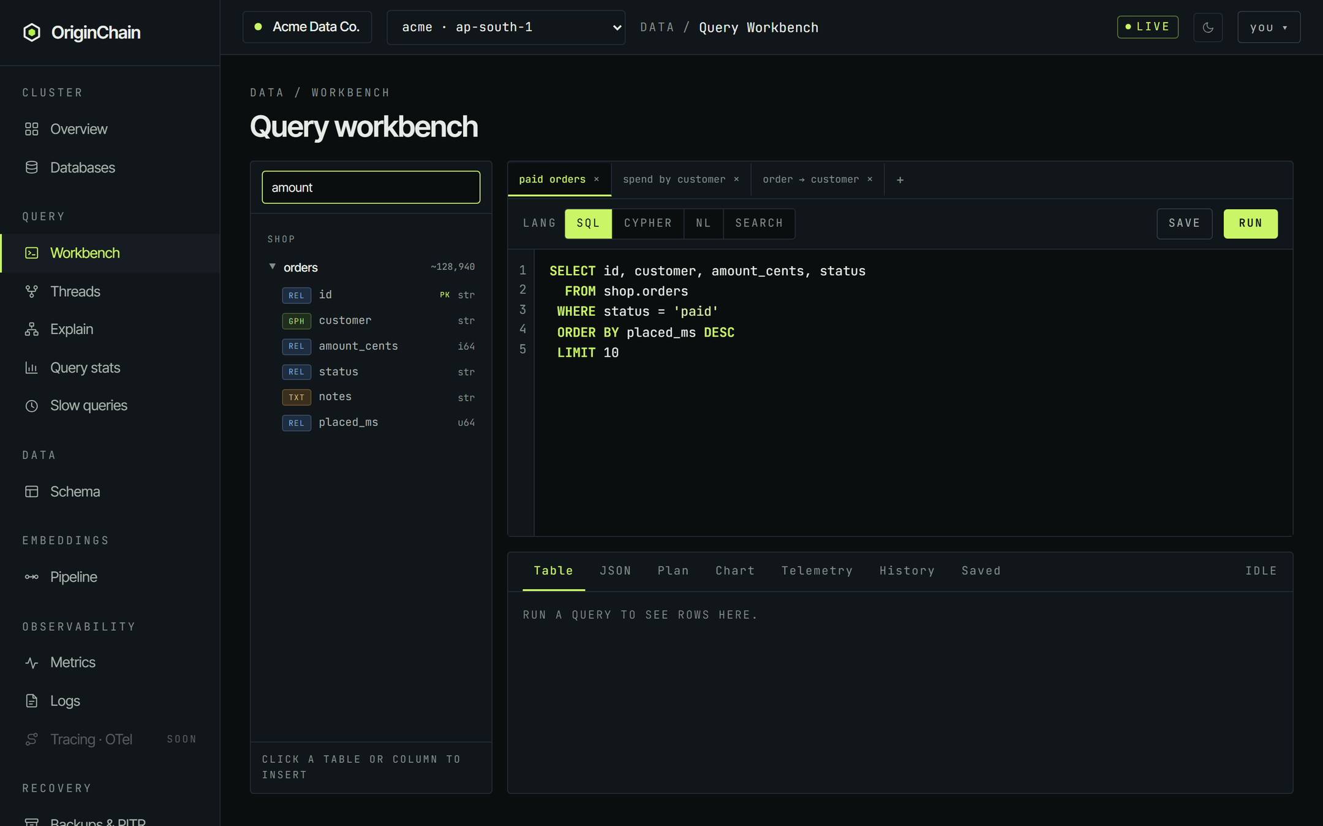
Task: Open the Chart results tab
Action: pos(735,571)
